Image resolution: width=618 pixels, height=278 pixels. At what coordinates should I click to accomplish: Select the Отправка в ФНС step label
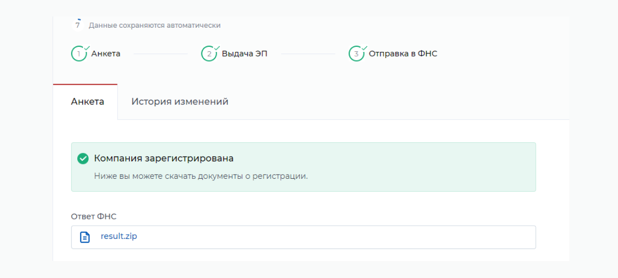403,54
